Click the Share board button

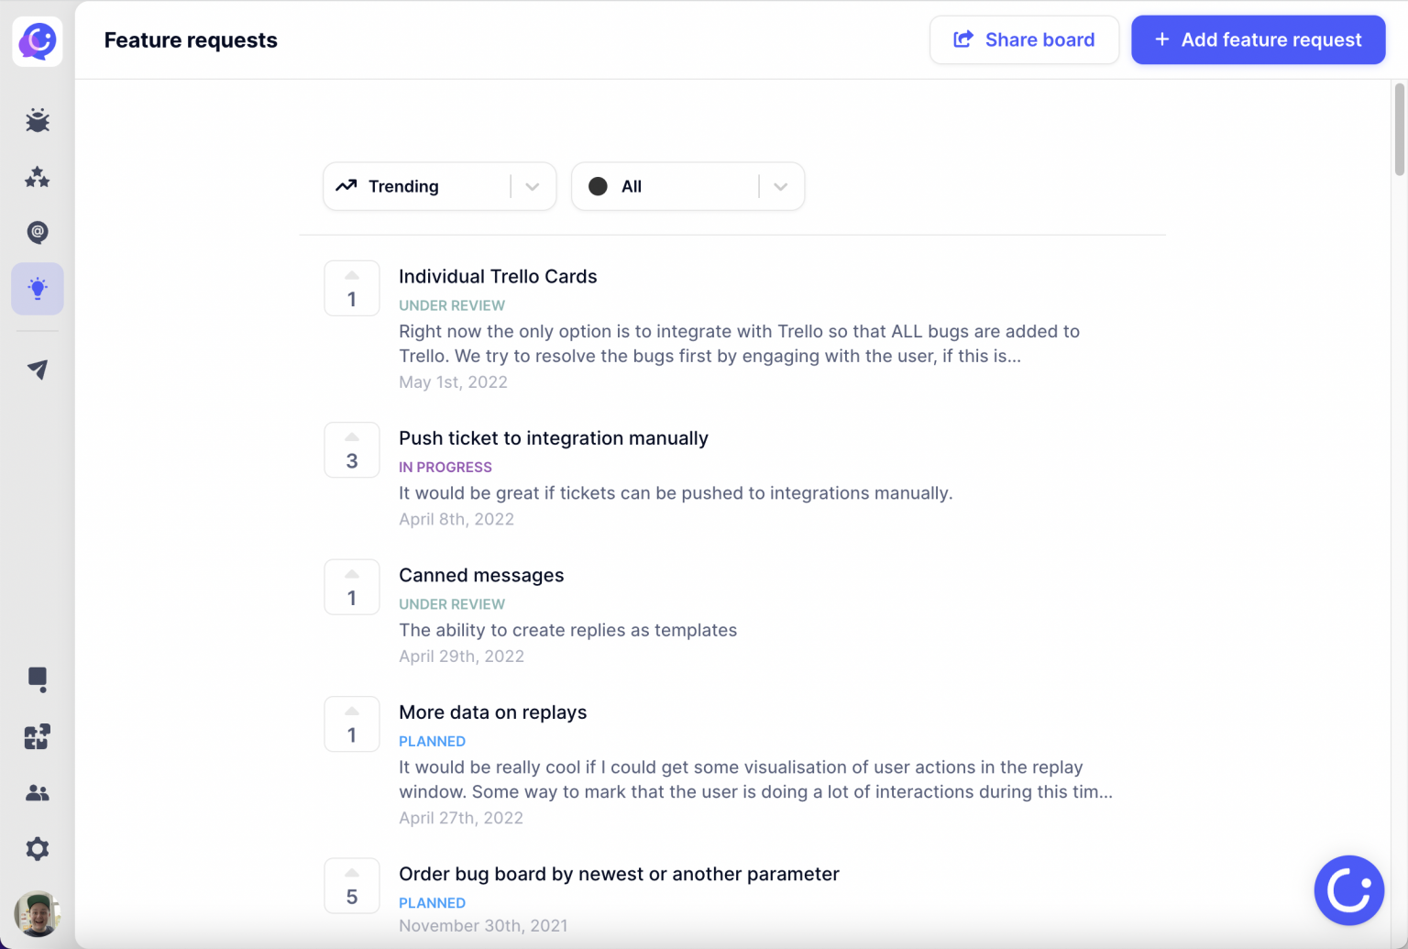tap(1024, 39)
